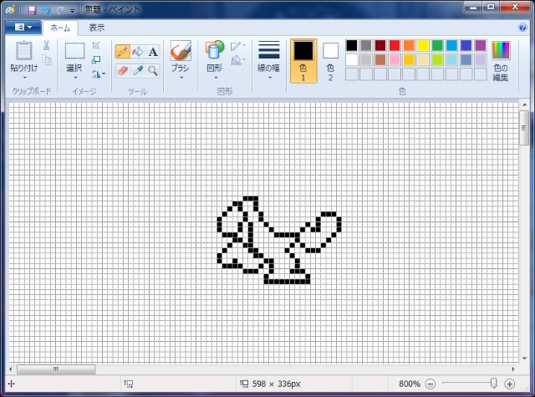Pick the orange color swatch
The height and width of the screenshot is (397, 535).
pos(409,45)
